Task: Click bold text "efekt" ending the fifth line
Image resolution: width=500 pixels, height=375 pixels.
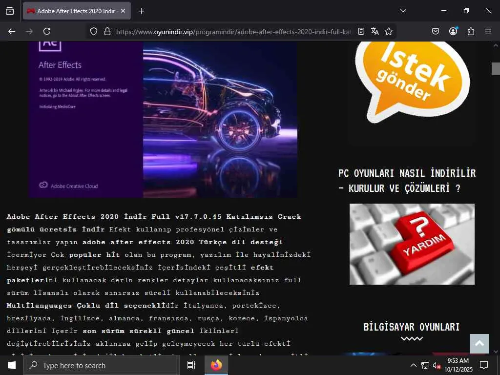Action: (262, 268)
